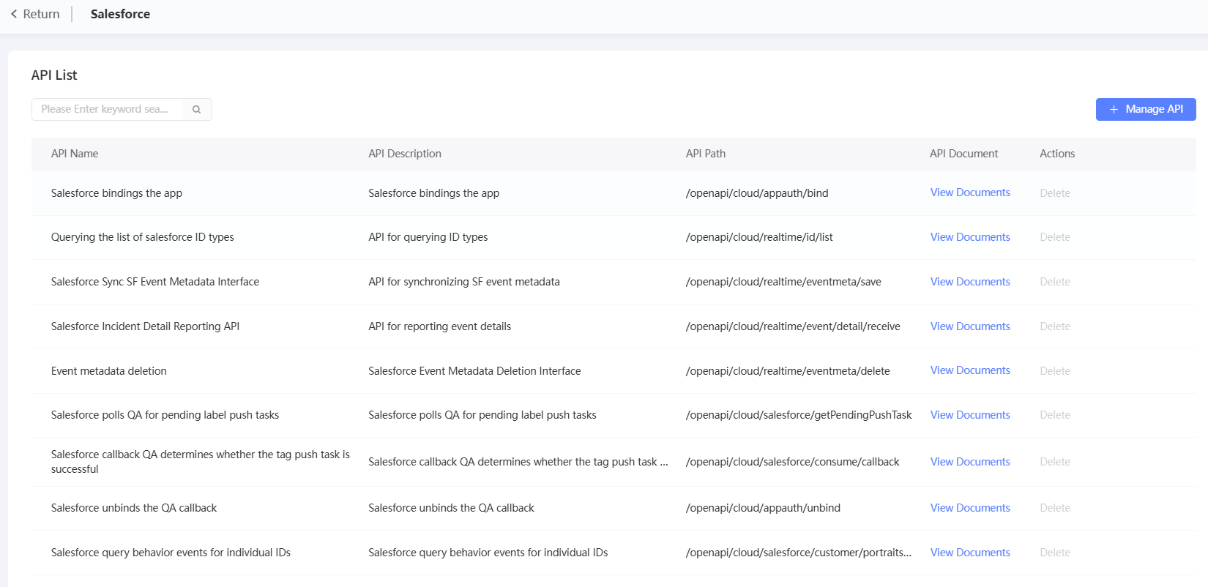Click the Salesforce page title

(x=120, y=14)
